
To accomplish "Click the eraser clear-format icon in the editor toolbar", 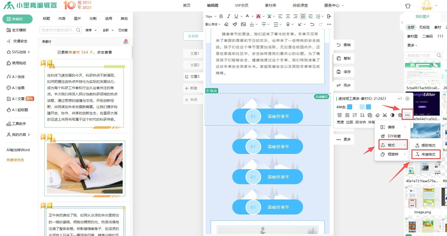I will pyautogui.click(x=226, y=24).
